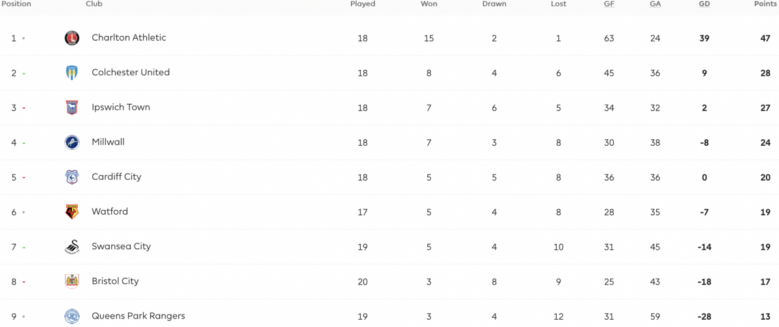
Task: Open the Swansea City club link
Action: pos(121,247)
